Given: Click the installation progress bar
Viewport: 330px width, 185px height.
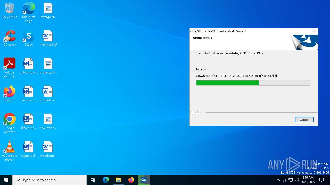Looking at the screenshot, I should pyautogui.click(x=253, y=83).
